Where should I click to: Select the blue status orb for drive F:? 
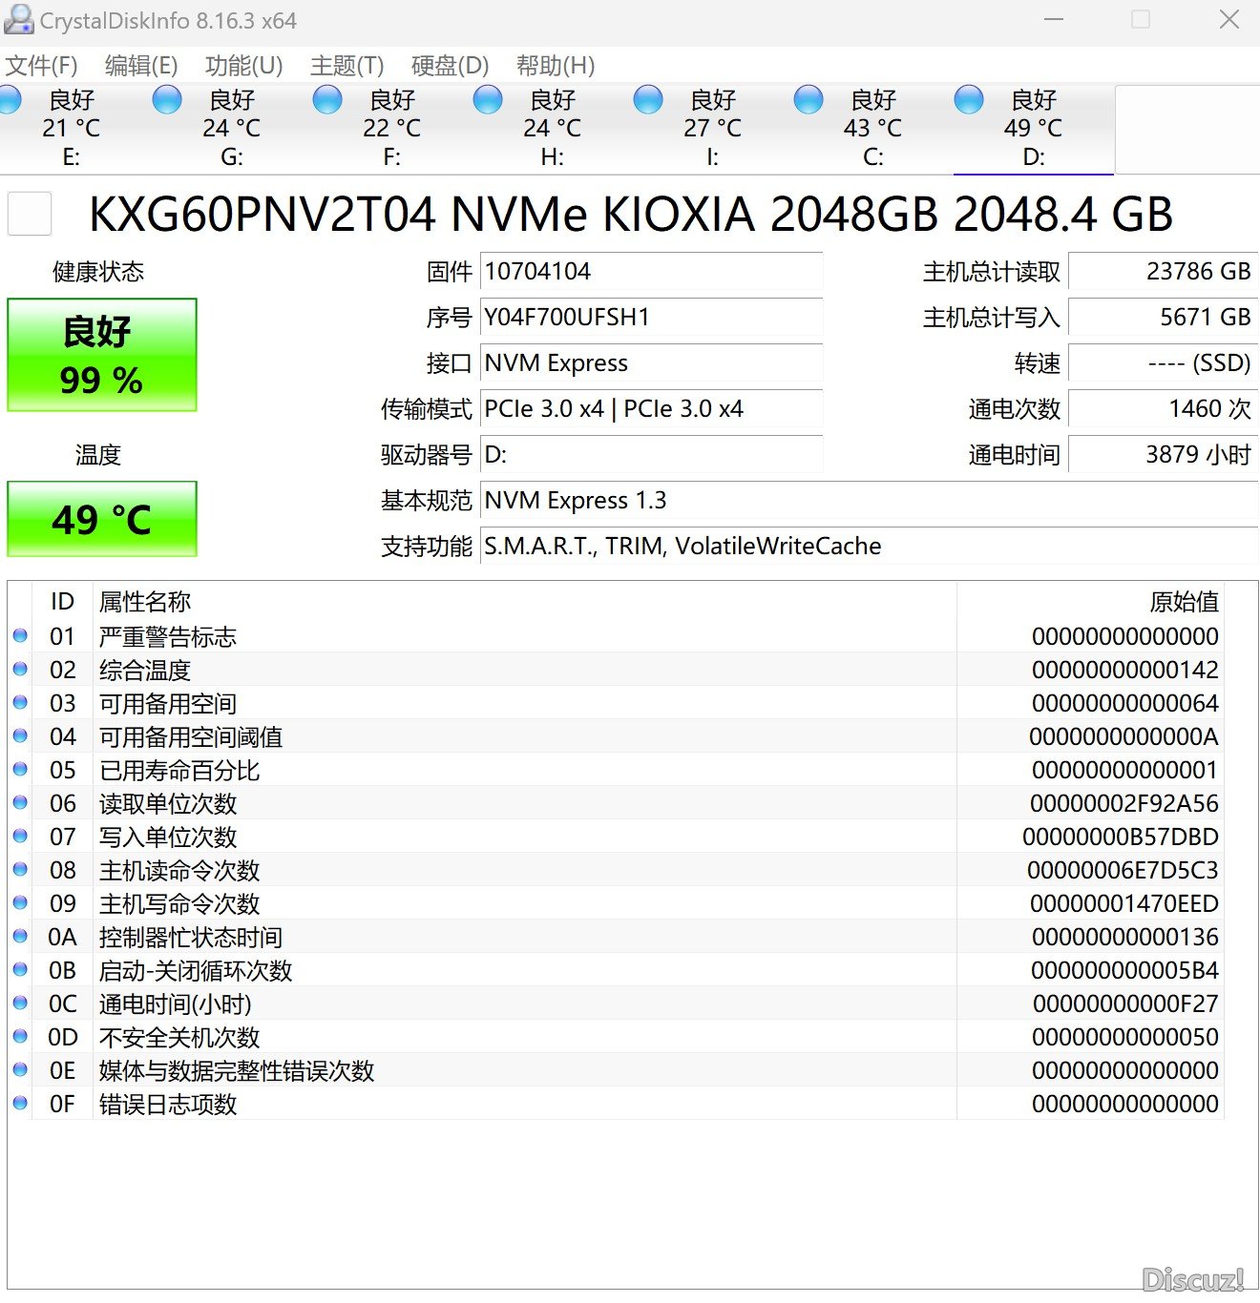click(x=327, y=100)
